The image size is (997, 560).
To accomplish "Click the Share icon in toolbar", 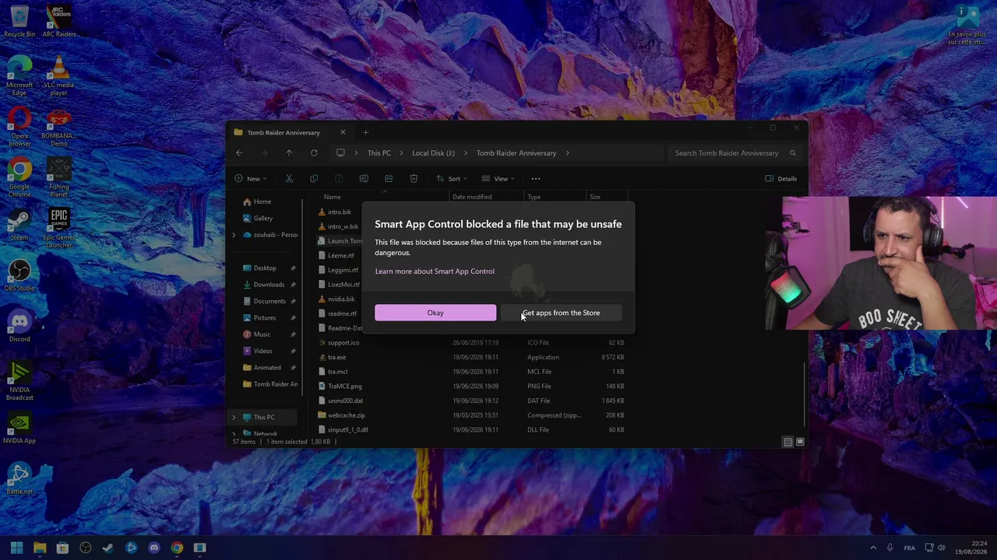I will (389, 179).
